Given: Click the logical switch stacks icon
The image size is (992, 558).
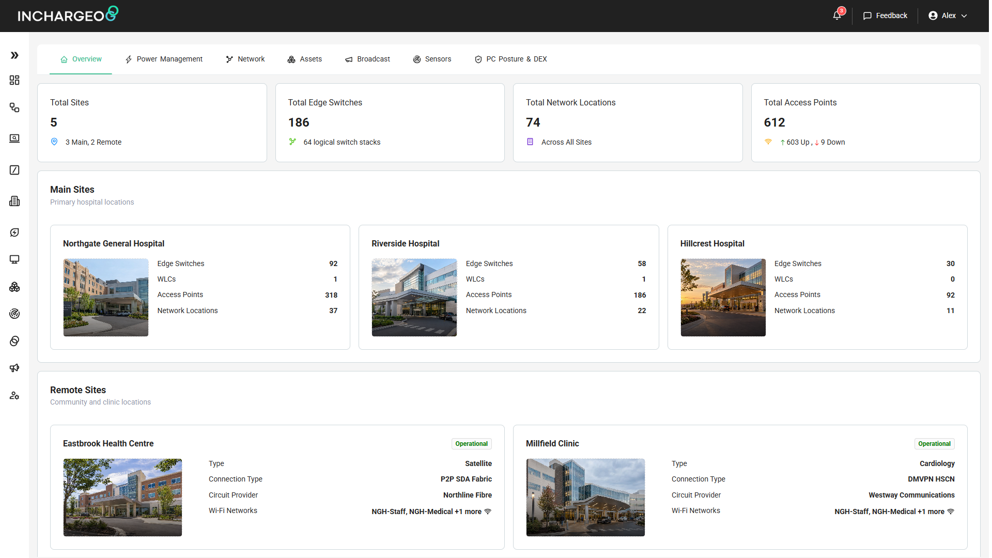Looking at the screenshot, I should 292,142.
